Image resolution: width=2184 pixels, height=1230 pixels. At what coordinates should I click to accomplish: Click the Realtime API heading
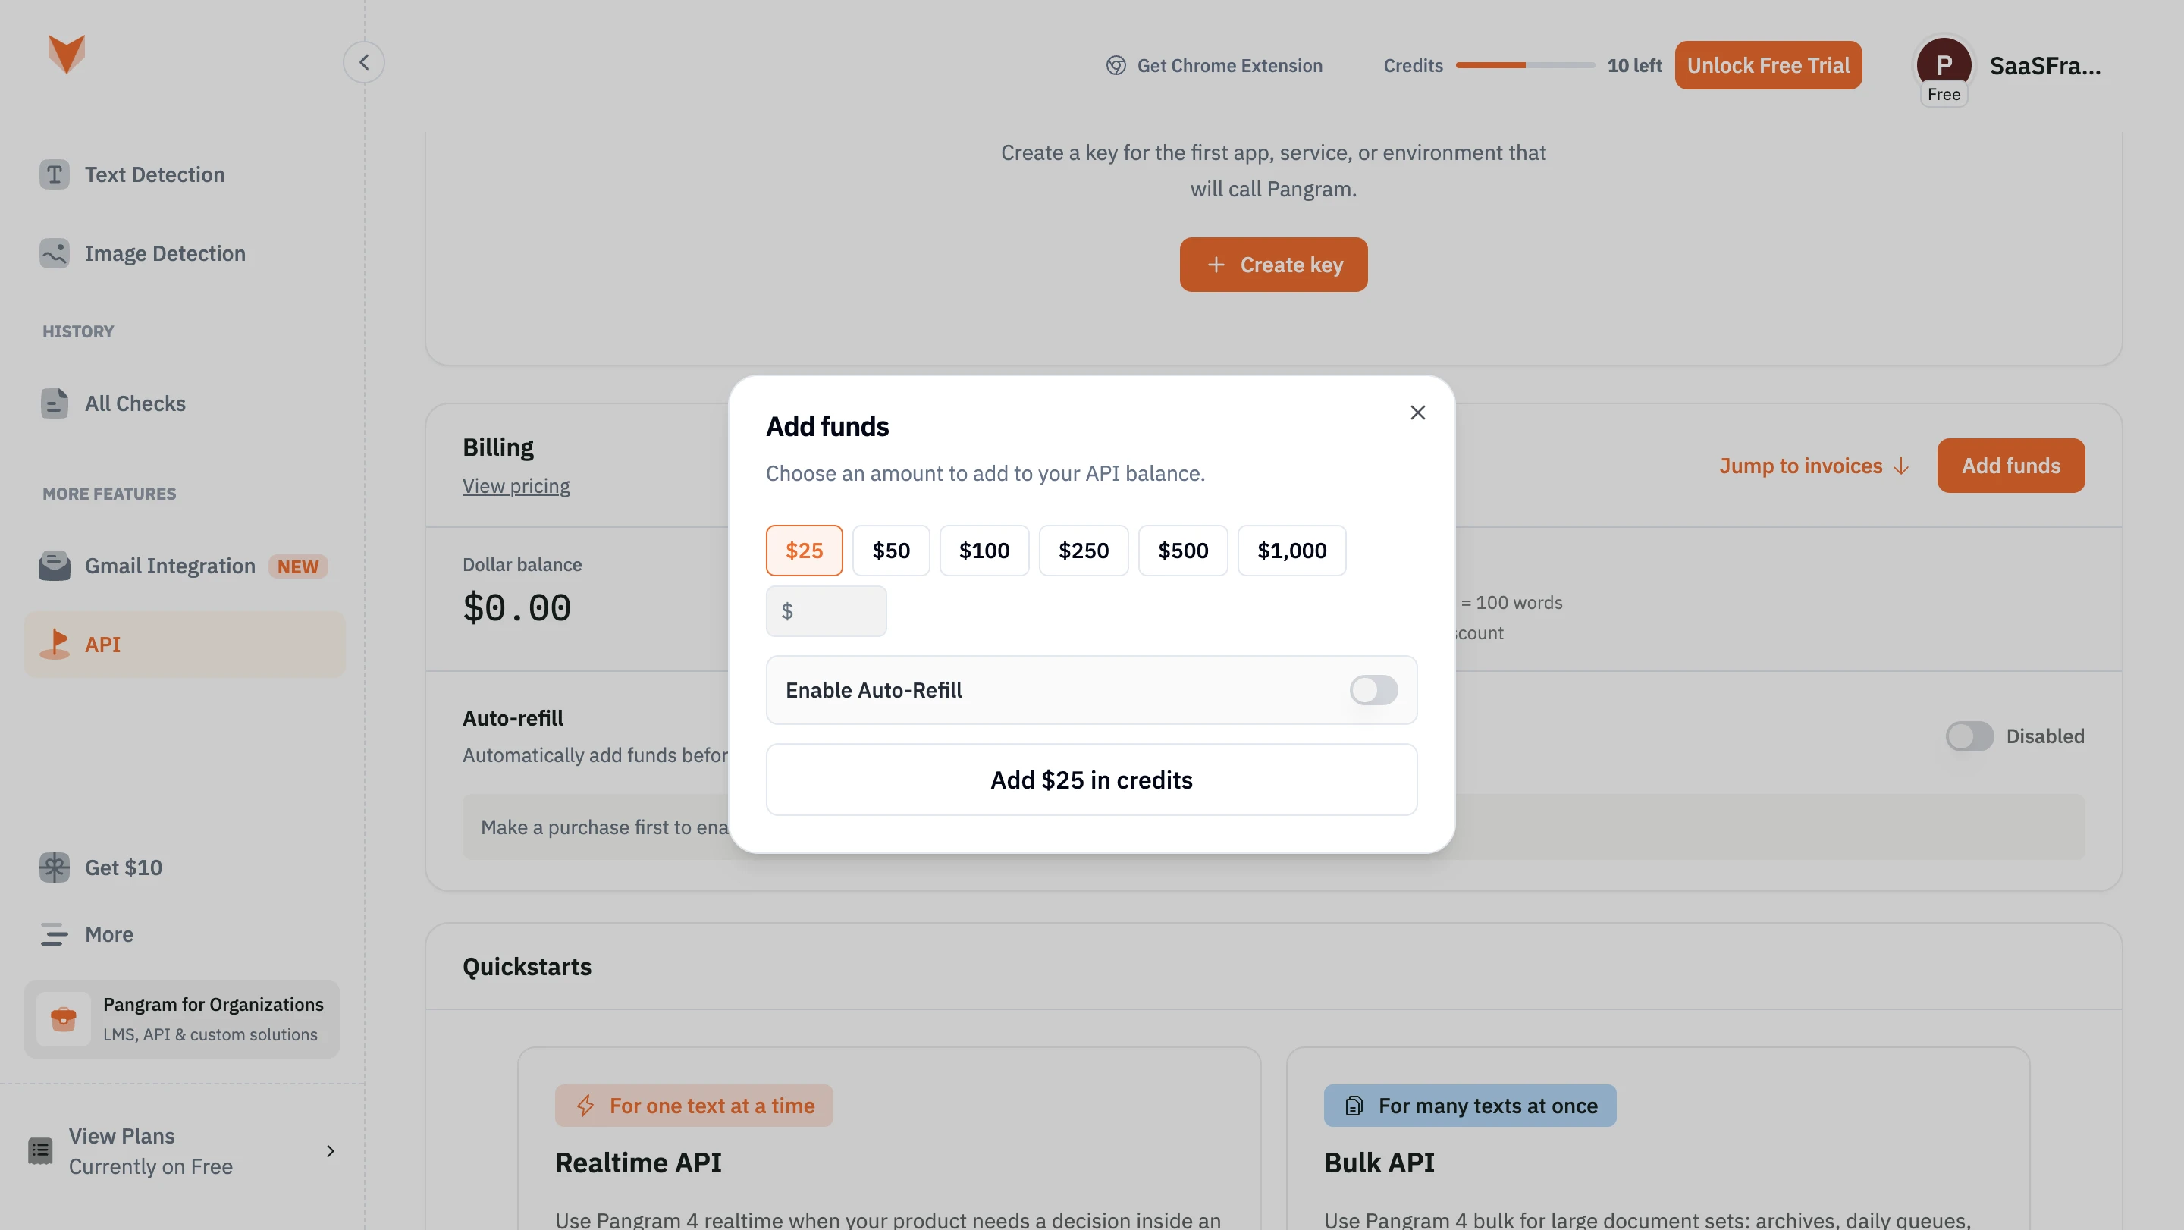638,1163
